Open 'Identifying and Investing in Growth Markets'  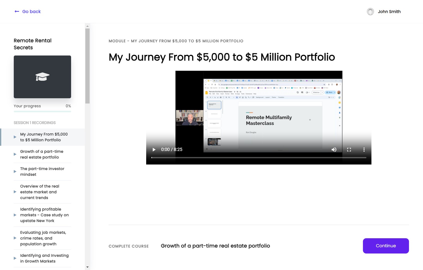44,258
